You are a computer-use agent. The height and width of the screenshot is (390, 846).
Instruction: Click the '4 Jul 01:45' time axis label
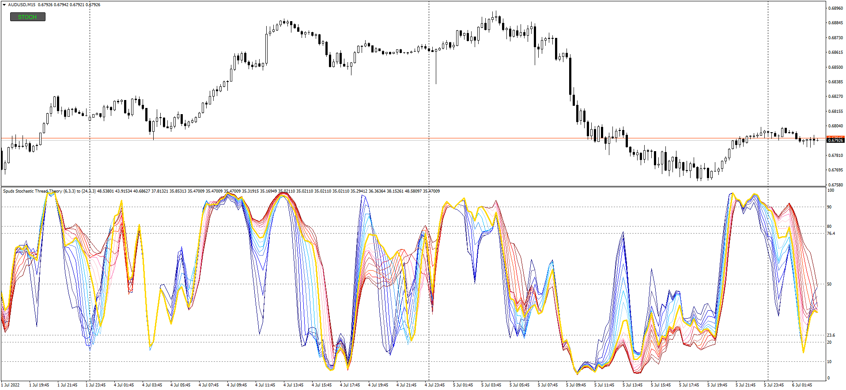point(124,385)
